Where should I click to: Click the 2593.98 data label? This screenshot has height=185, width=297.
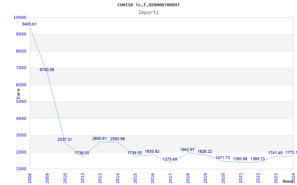click(x=117, y=139)
